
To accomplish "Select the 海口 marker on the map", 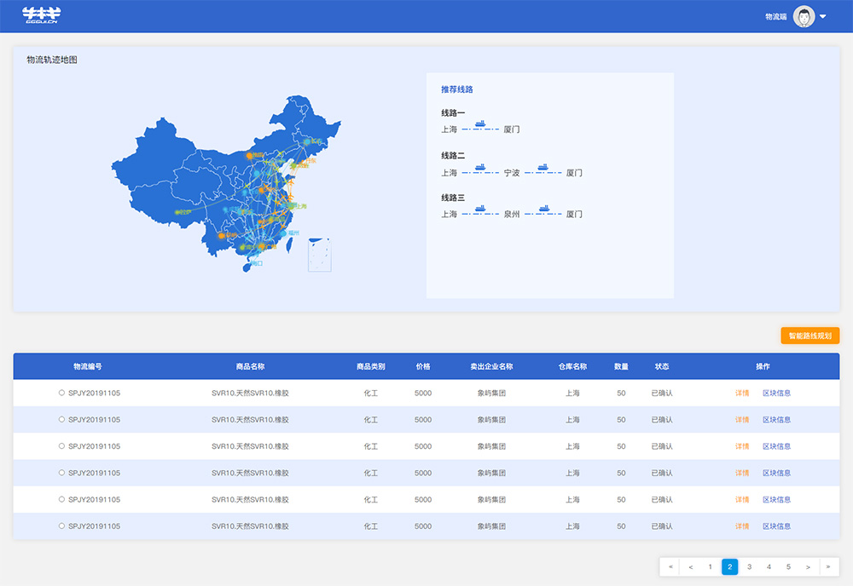I will (252, 263).
